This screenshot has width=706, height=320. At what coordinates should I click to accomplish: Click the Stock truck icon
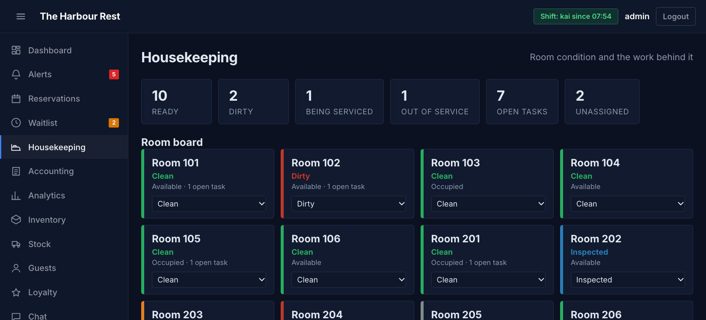coord(16,244)
